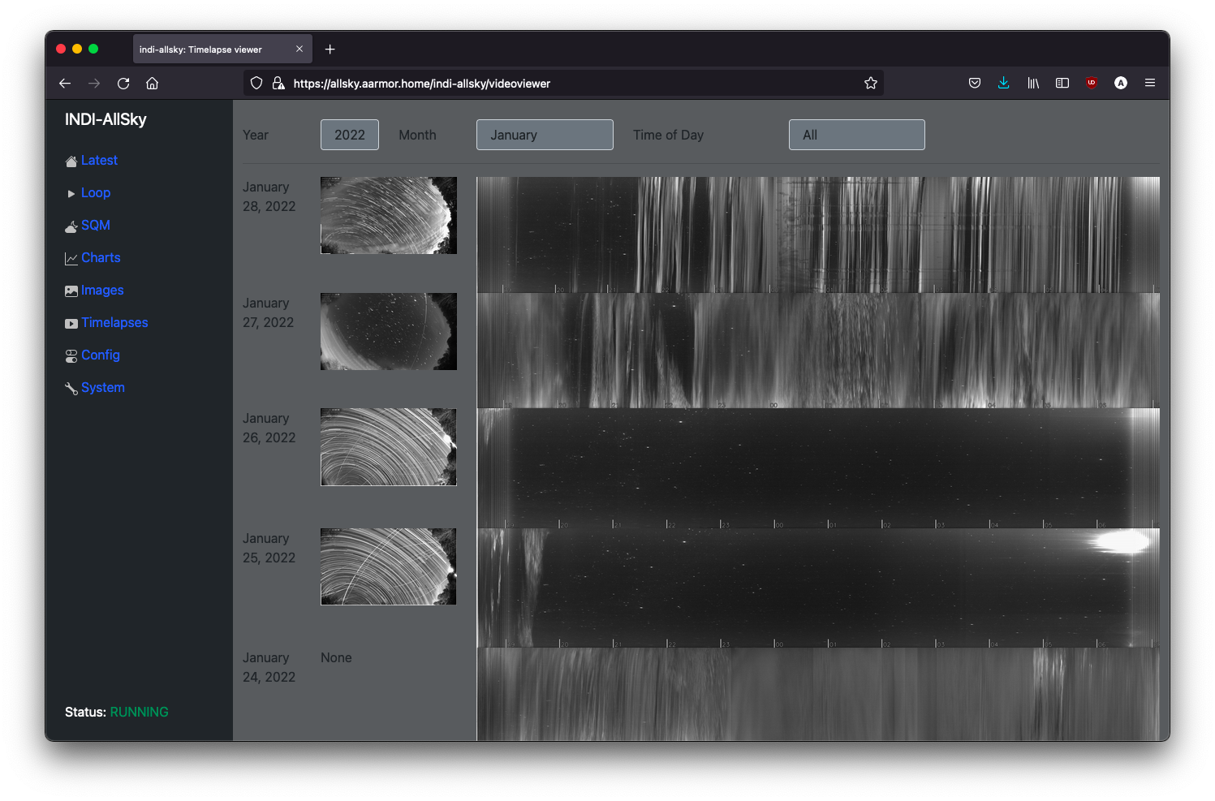Click the chart icon next to Charts
1215x801 pixels.
pos(71,259)
